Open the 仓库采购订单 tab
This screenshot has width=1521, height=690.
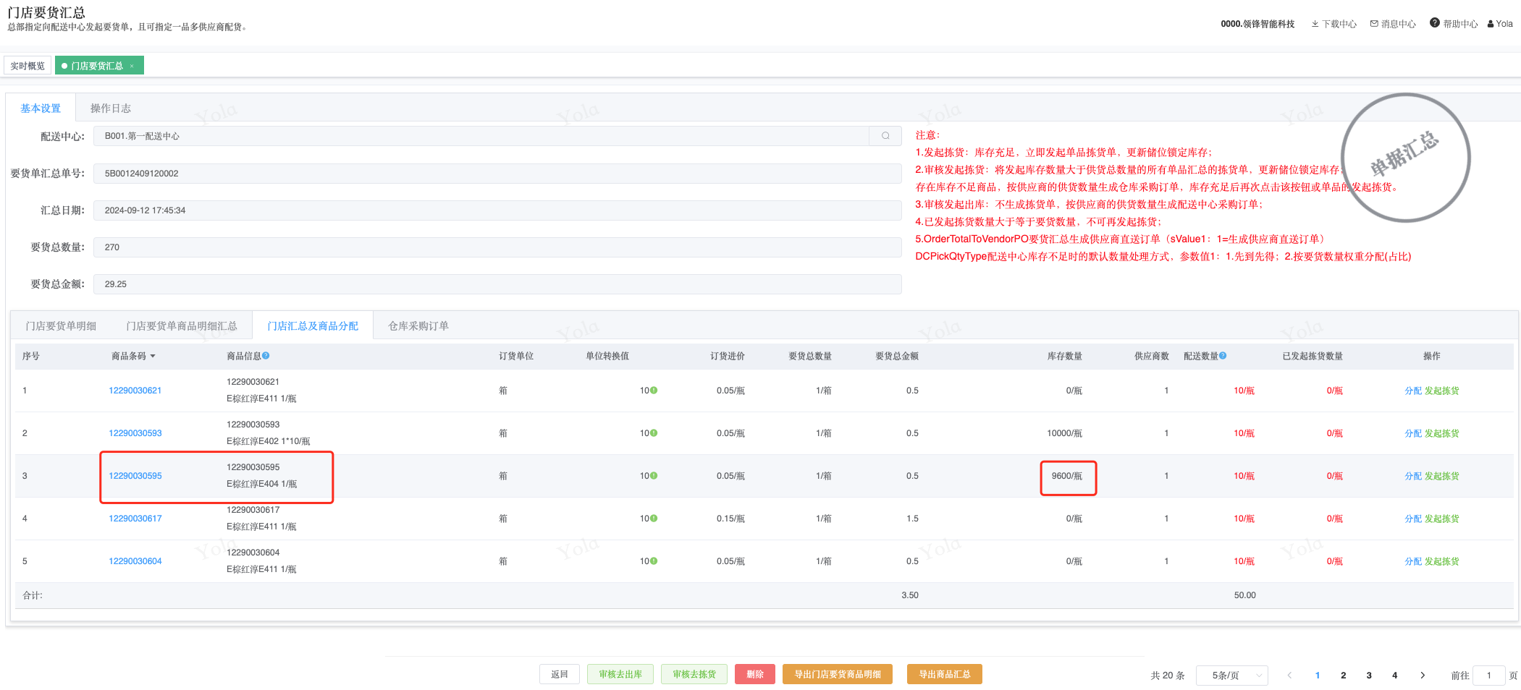(418, 326)
